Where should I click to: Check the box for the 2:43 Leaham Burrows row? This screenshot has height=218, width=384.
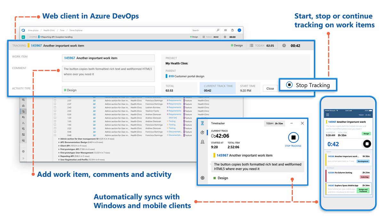[55, 107]
